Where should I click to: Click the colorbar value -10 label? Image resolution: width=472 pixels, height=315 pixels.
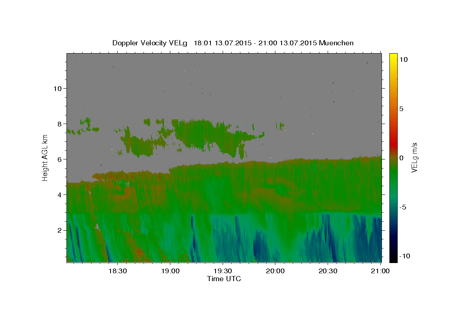(x=404, y=256)
